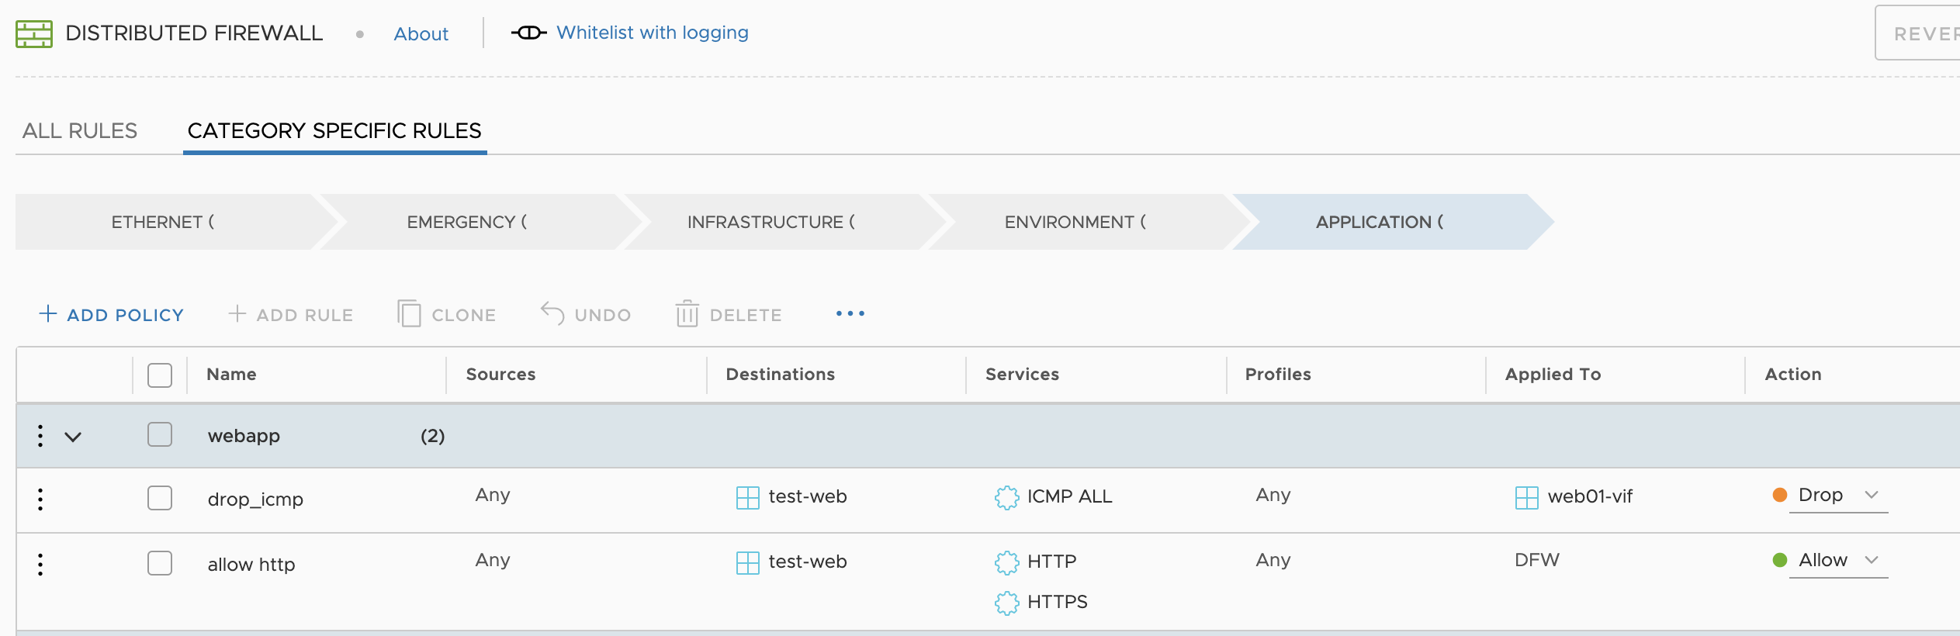
Task: Click the Distributed Firewall brick icon
Action: click(x=33, y=33)
